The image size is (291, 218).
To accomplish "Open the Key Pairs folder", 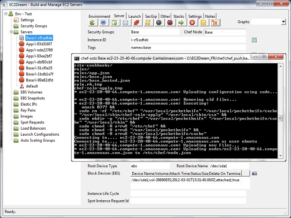I will click(28, 110).
